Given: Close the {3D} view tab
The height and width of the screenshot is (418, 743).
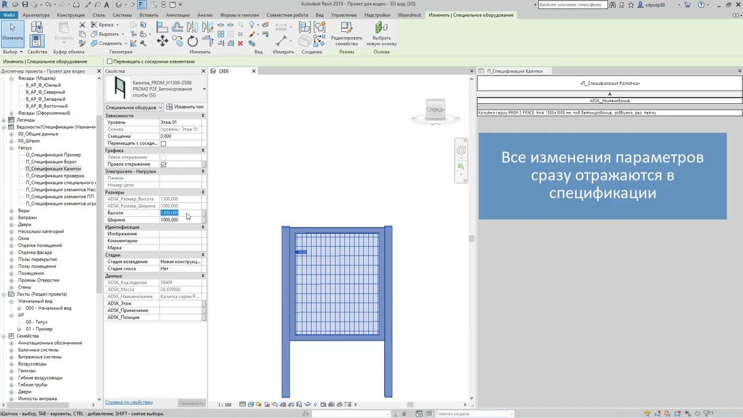Looking at the screenshot, I should point(254,71).
